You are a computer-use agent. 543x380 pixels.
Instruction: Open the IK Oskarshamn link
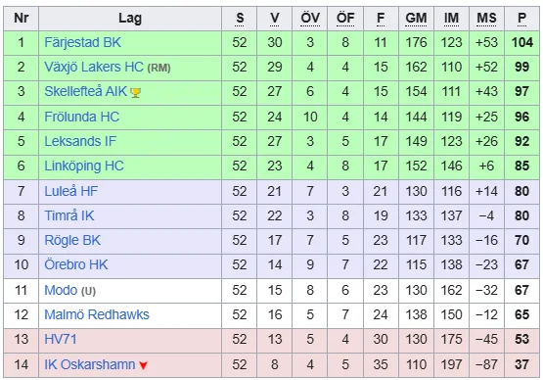pos(90,364)
